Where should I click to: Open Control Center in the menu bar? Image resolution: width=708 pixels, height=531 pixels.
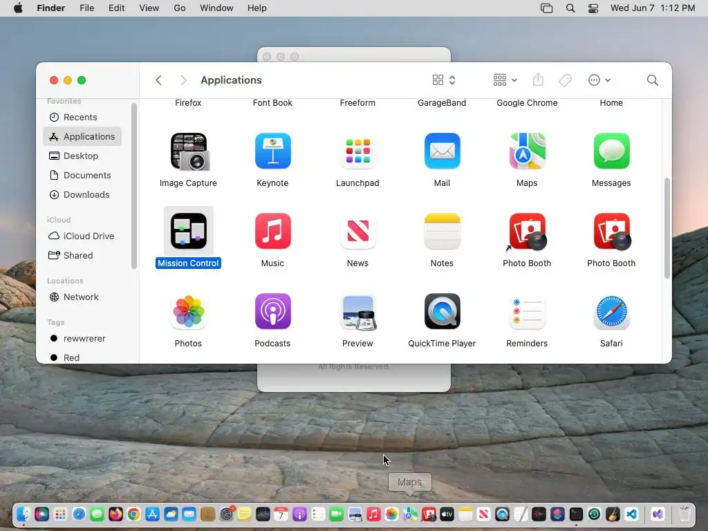[593, 8]
